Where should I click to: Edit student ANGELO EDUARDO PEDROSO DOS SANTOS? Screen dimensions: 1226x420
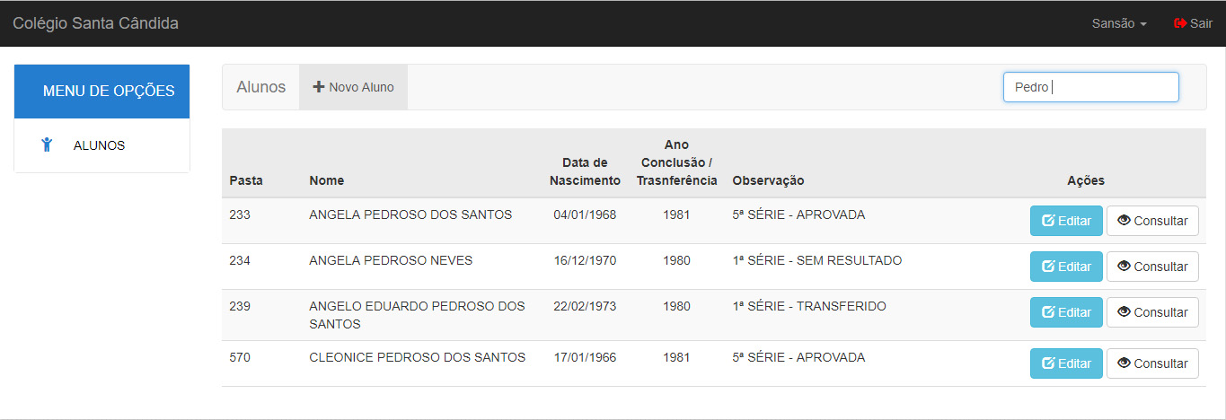point(1066,312)
